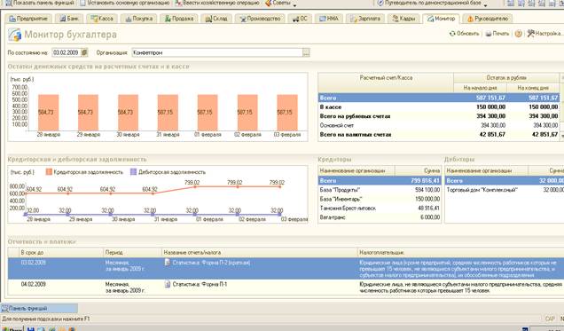Click the 03 февраля cash balance bar
Screen dimensions: 564x331
[x=287, y=113]
